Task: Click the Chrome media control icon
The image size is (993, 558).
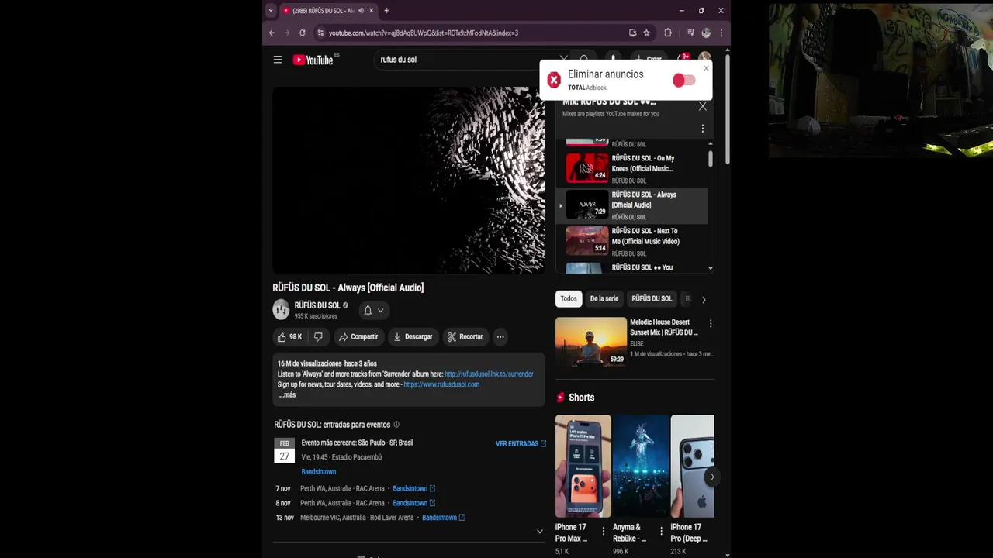Action: (x=690, y=33)
